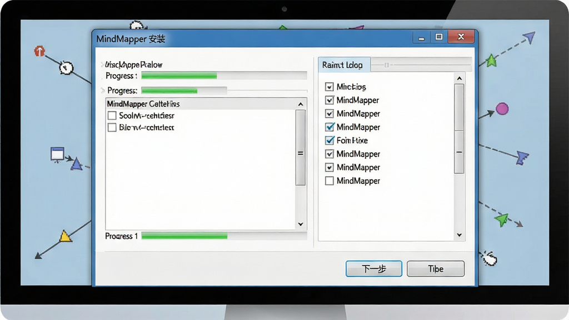Click the red up-arrow node on canvas

39,51
